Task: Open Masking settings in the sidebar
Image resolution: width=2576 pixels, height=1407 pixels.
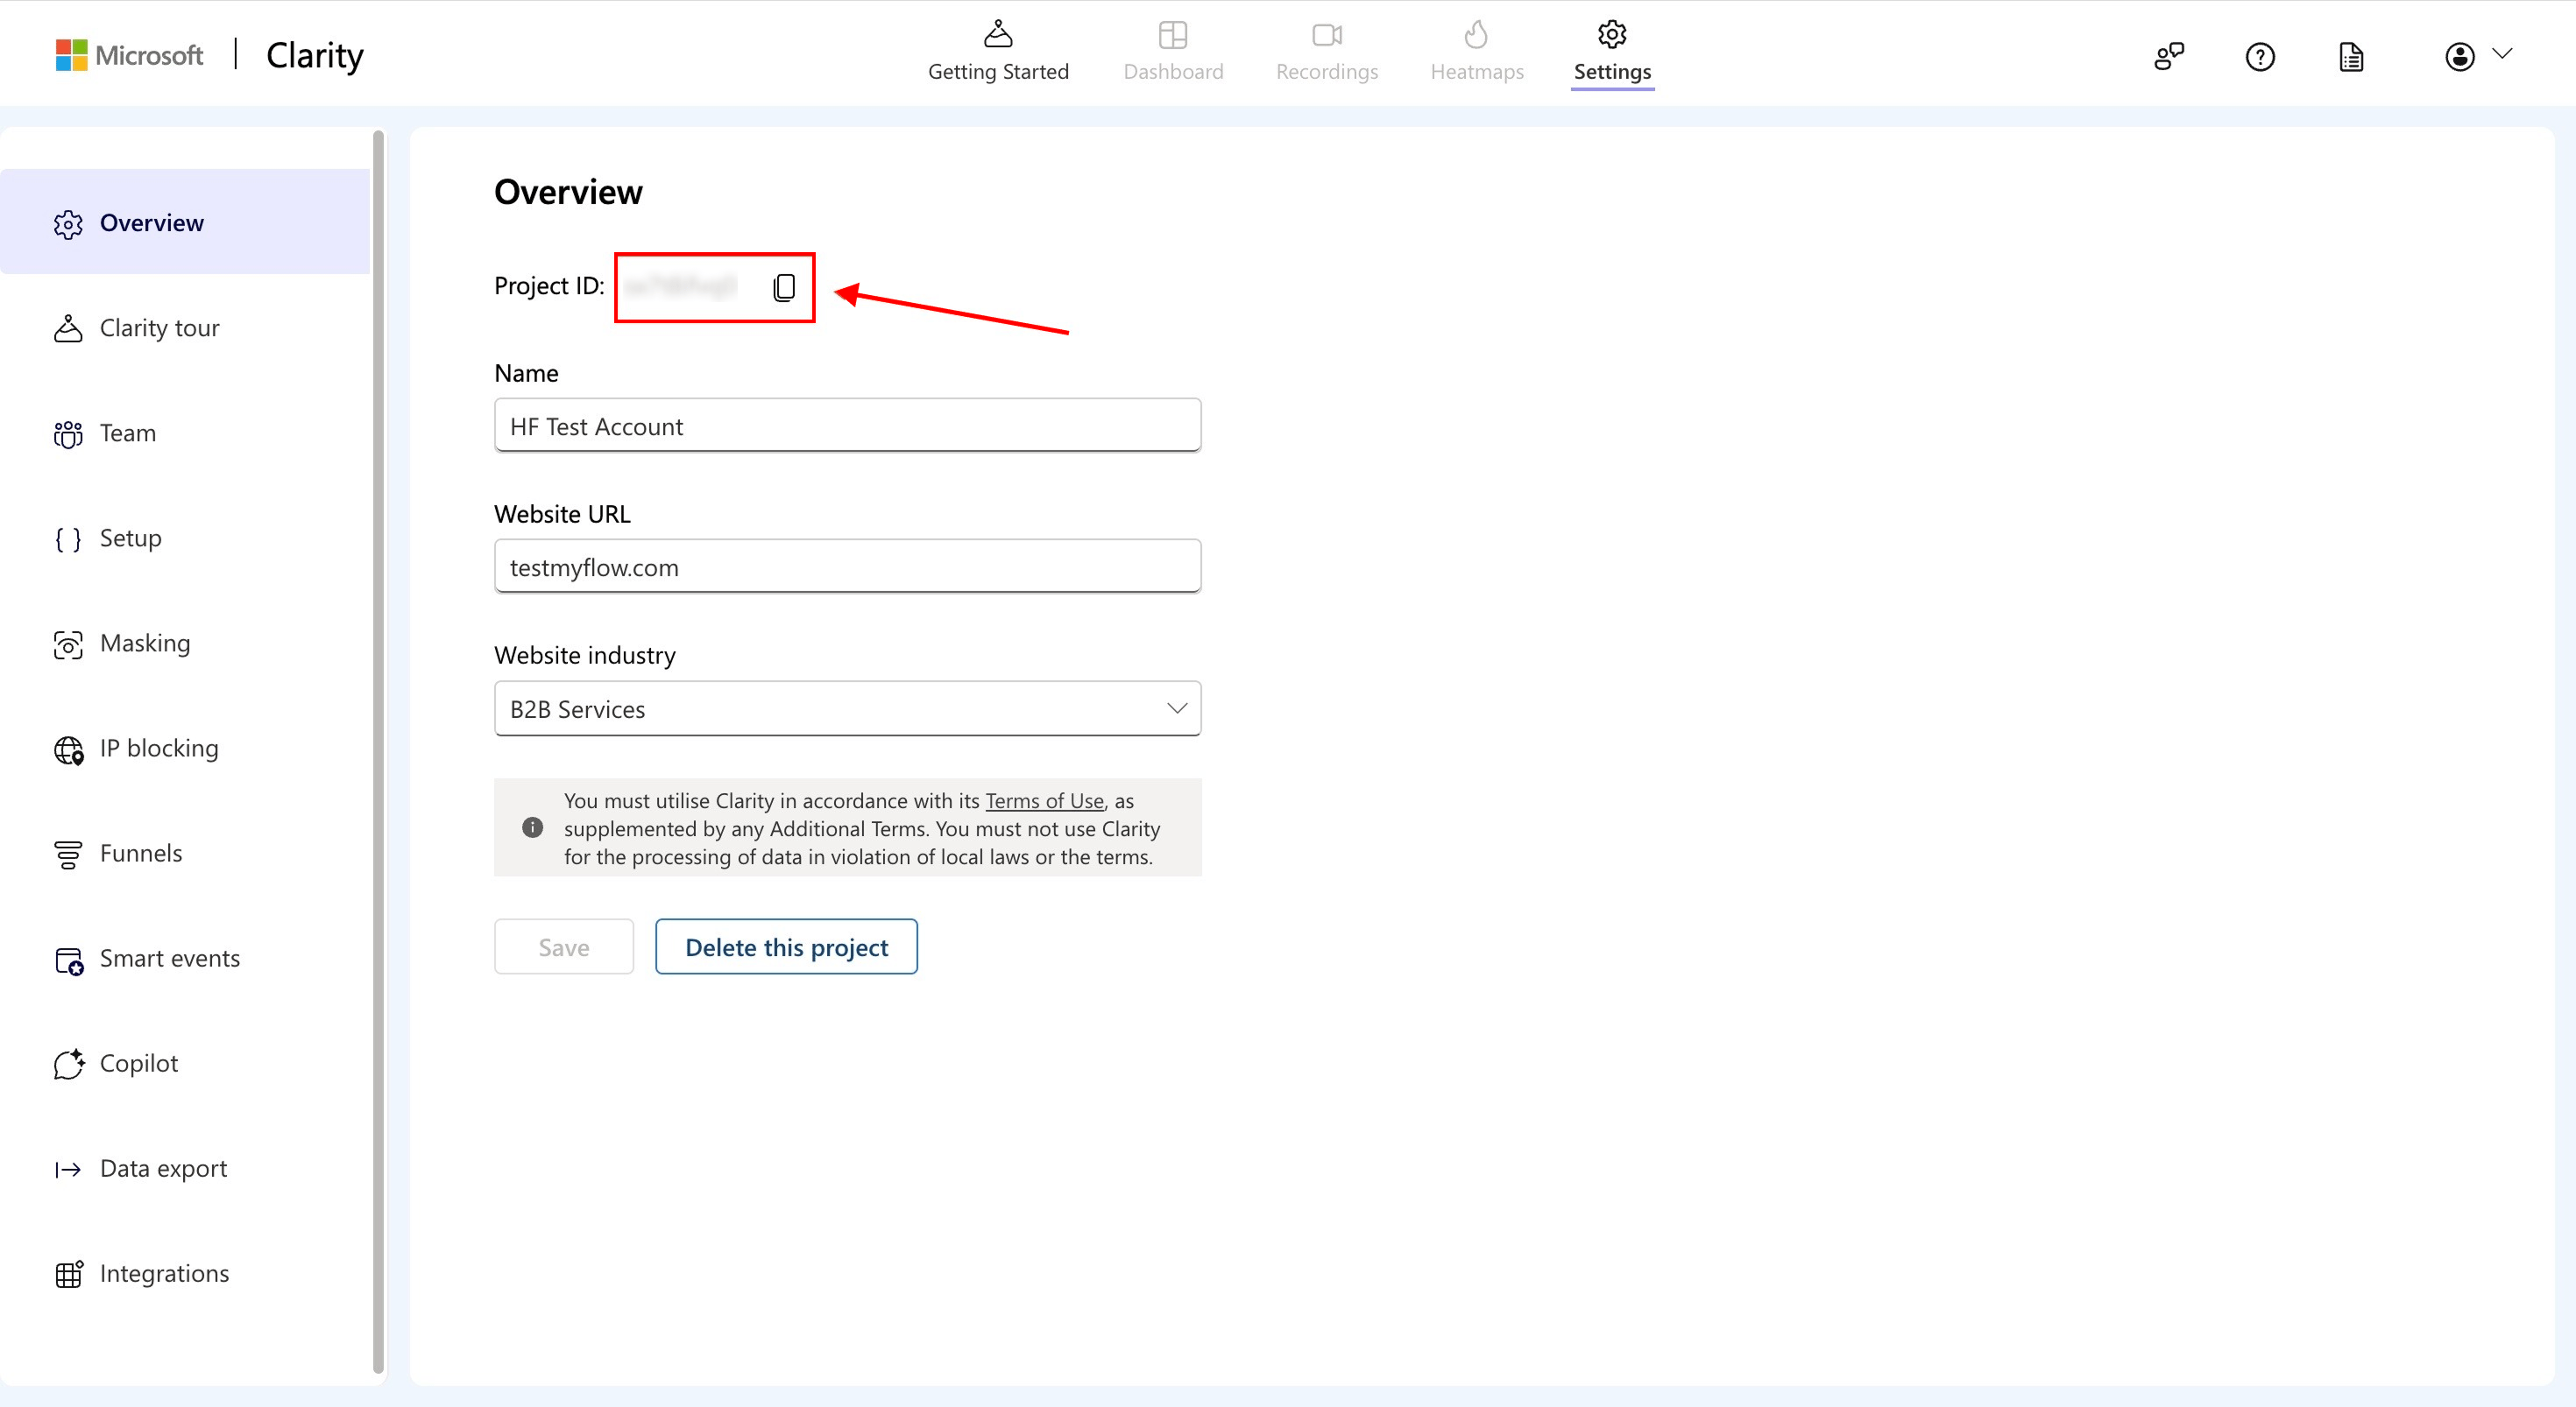Action: point(185,643)
